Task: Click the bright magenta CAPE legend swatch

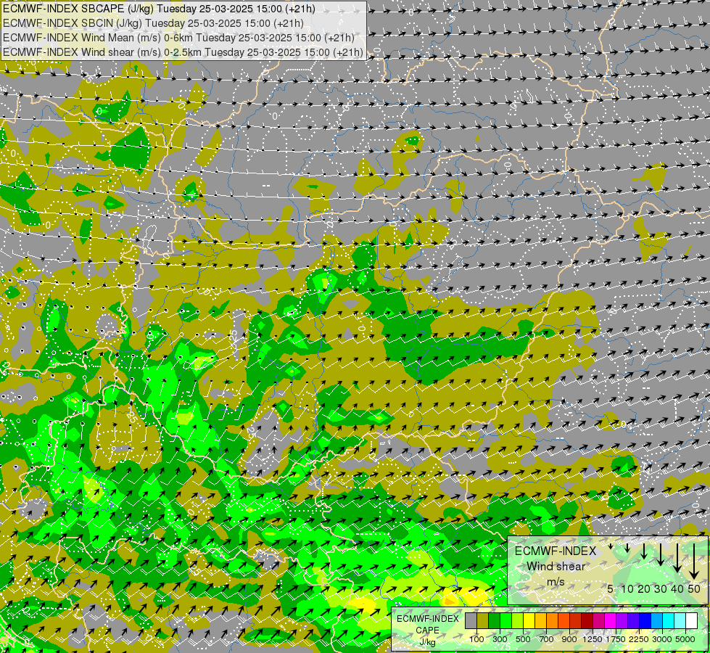Action: coord(610,620)
